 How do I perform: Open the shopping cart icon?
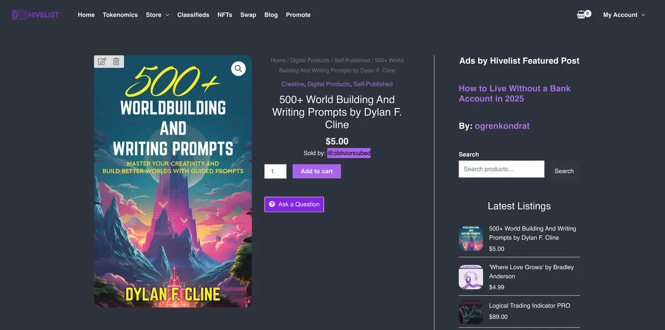(581, 15)
